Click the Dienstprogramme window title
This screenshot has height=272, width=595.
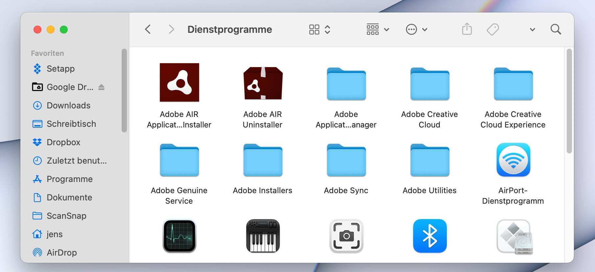click(x=230, y=29)
